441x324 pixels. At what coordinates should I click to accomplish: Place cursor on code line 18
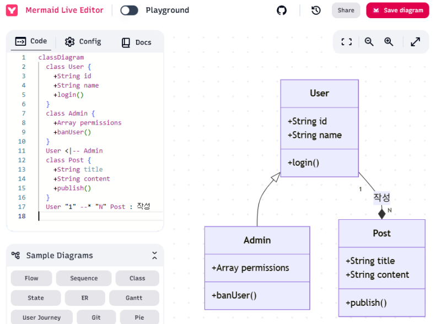100,216
